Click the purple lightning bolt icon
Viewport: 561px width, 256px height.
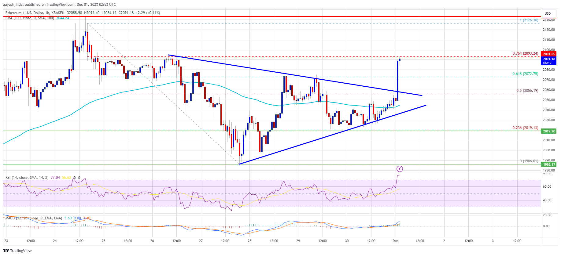pos(400,169)
